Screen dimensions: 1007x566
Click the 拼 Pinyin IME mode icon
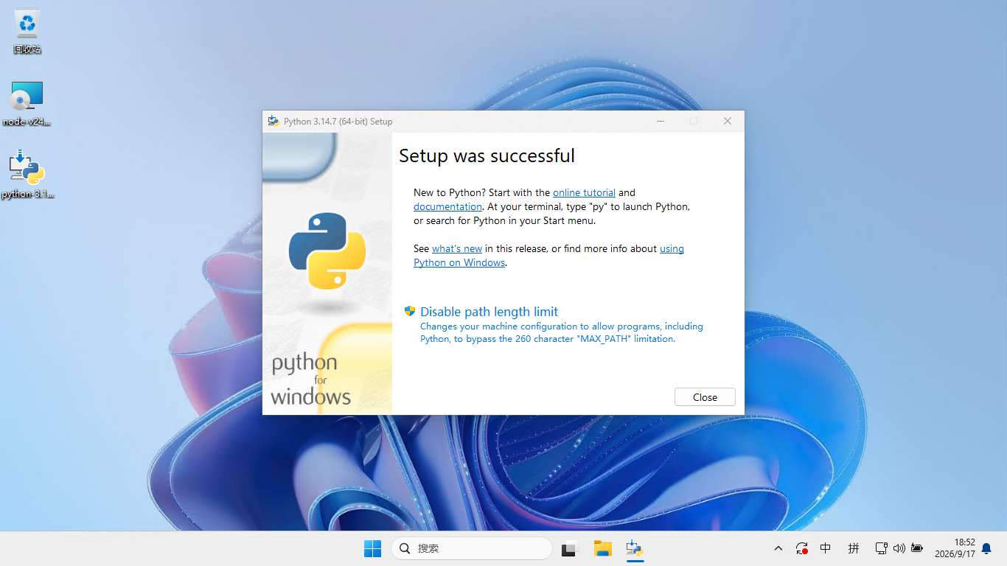point(854,548)
